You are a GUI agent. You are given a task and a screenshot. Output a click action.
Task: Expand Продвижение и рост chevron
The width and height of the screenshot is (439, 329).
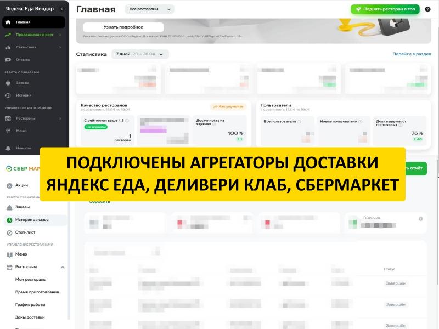point(60,35)
